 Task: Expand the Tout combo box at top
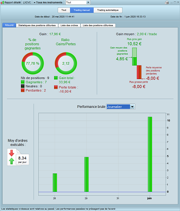78,3
